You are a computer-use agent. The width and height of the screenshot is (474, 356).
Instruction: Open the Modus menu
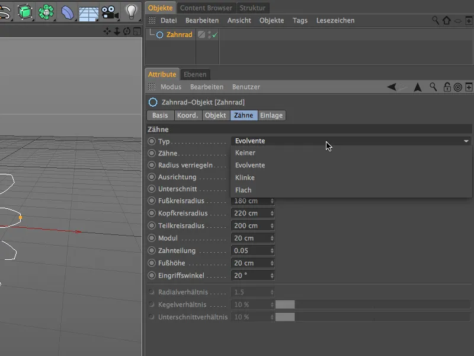[x=171, y=87]
